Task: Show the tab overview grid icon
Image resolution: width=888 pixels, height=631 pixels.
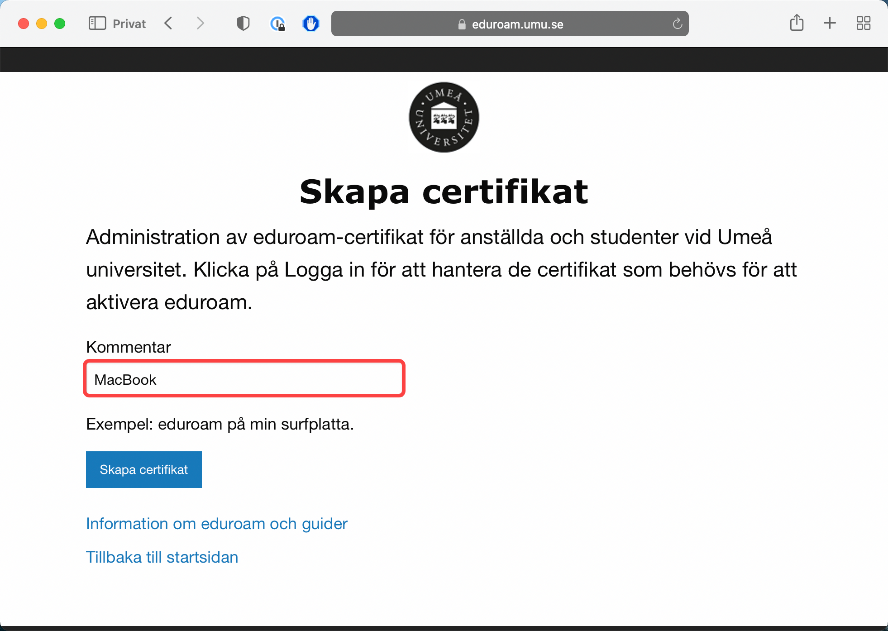Action: (864, 24)
